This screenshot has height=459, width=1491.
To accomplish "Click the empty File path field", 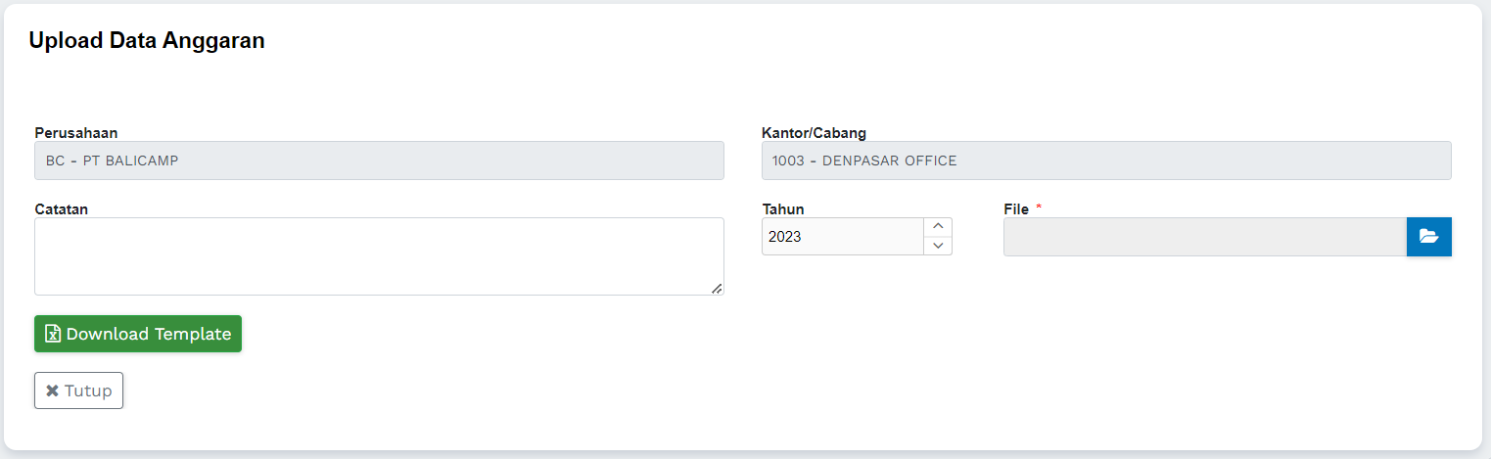I will click(1204, 237).
